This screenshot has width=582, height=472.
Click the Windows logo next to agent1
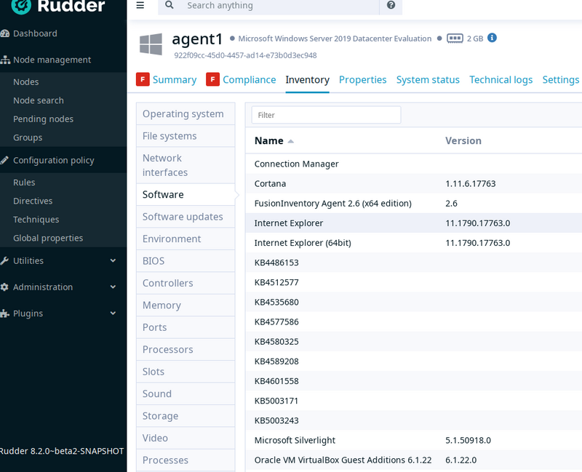151,44
